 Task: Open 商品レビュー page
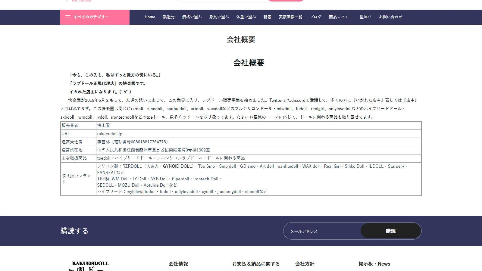340,17
